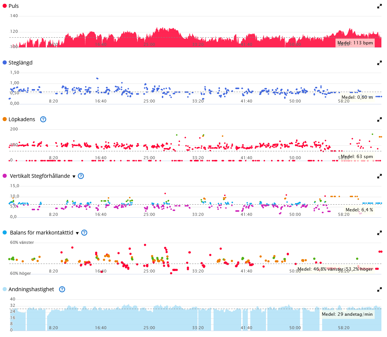The height and width of the screenshot is (337, 387).
Task: Click the orange Löpkadens legend dot
Action: tap(4, 119)
